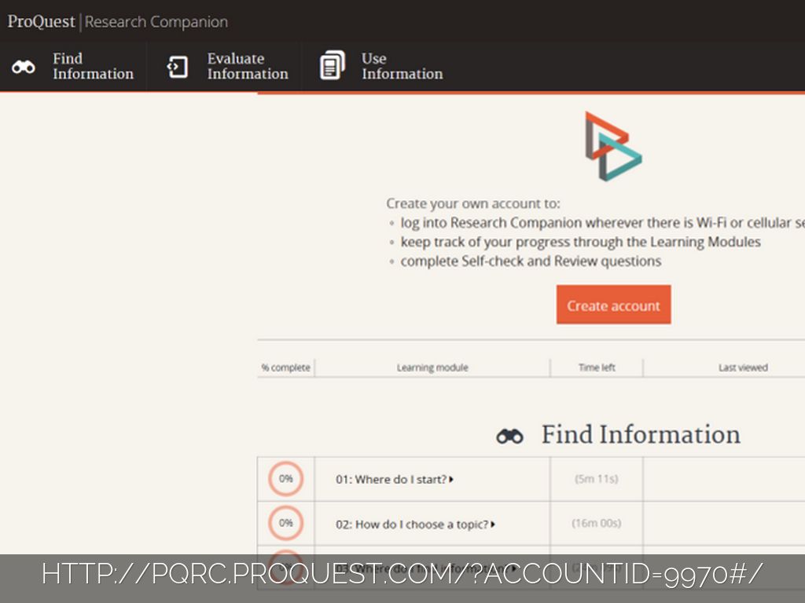Click the binoculars icon in the top navigation
805x603 pixels.
coord(24,68)
